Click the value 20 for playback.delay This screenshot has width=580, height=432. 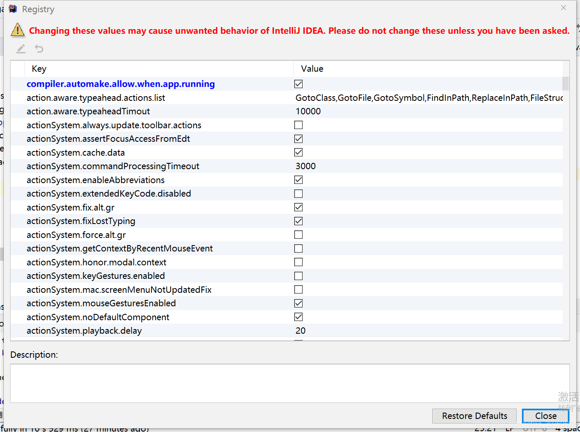(x=301, y=331)
